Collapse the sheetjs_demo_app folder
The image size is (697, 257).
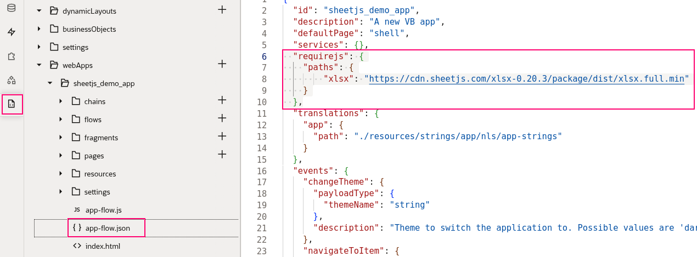pyautogui.click(x=50, y=83)
